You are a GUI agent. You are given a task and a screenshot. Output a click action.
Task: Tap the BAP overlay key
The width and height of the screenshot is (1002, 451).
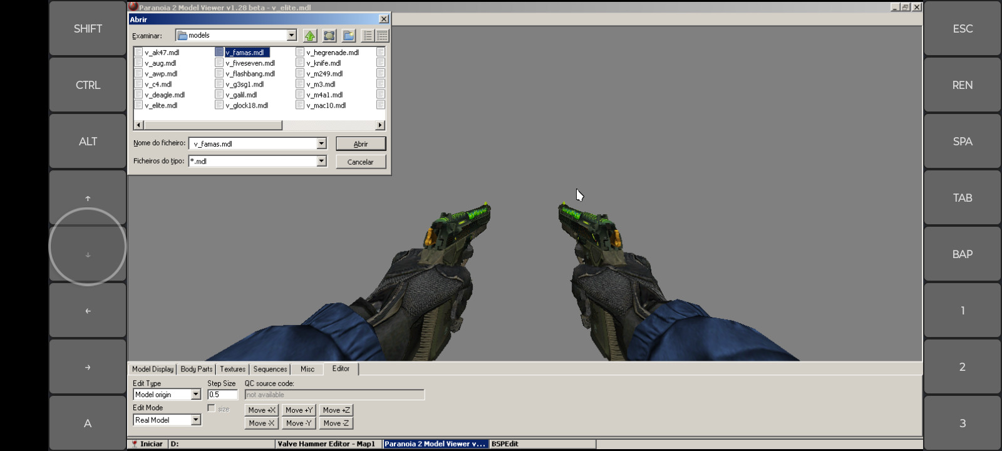[x=963, y=254]
